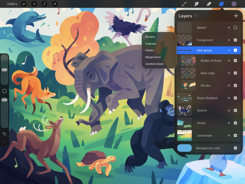Choose Merge Down from the group menu
Viewport: 245px width, 184px height.
coord(153,57)
